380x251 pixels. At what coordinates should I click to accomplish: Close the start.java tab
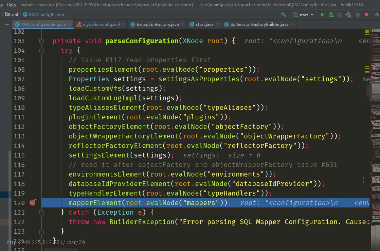point(217,24)
